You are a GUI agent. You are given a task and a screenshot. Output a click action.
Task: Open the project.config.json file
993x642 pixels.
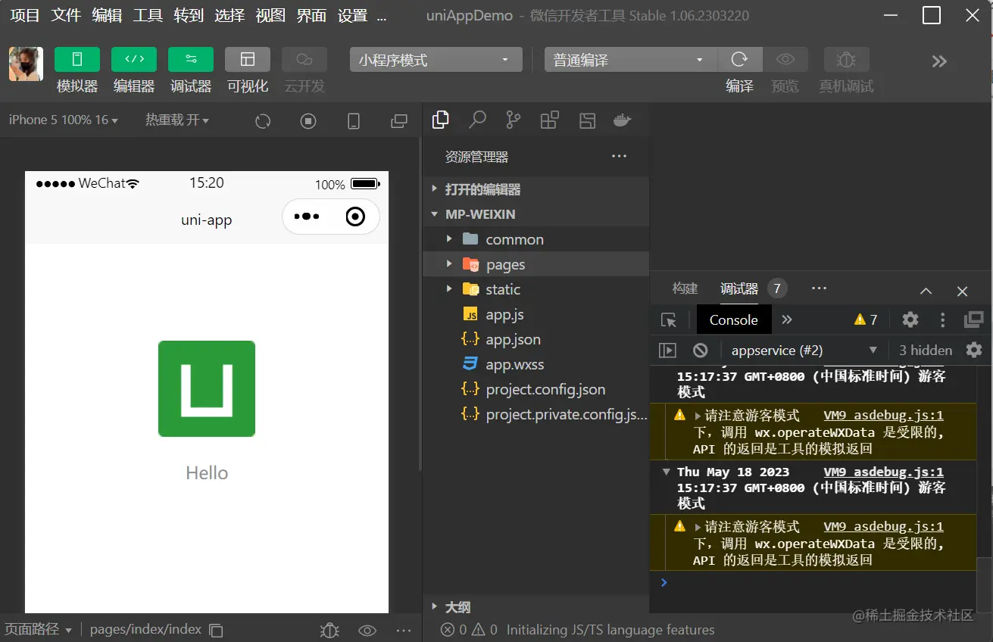[536, 389]
